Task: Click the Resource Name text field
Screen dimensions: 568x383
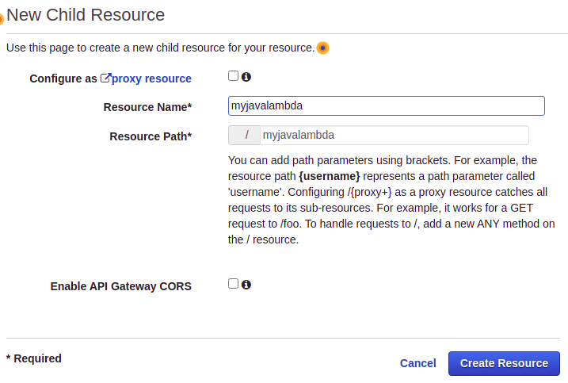Action: [x=386, y=105]
